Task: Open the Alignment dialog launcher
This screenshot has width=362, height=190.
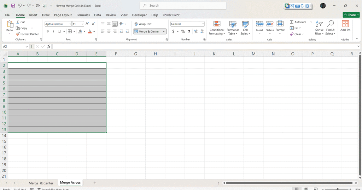Action: pyautogui.click(x=167, y=39)
